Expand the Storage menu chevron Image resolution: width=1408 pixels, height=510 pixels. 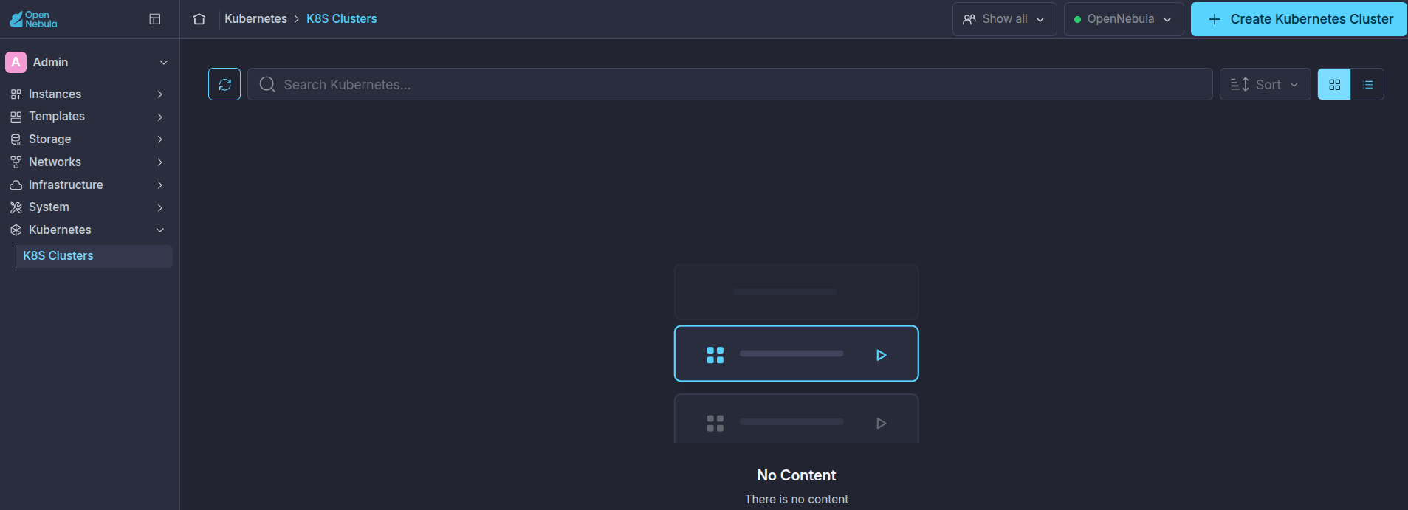pyautogui.click(x=160, y=139)
